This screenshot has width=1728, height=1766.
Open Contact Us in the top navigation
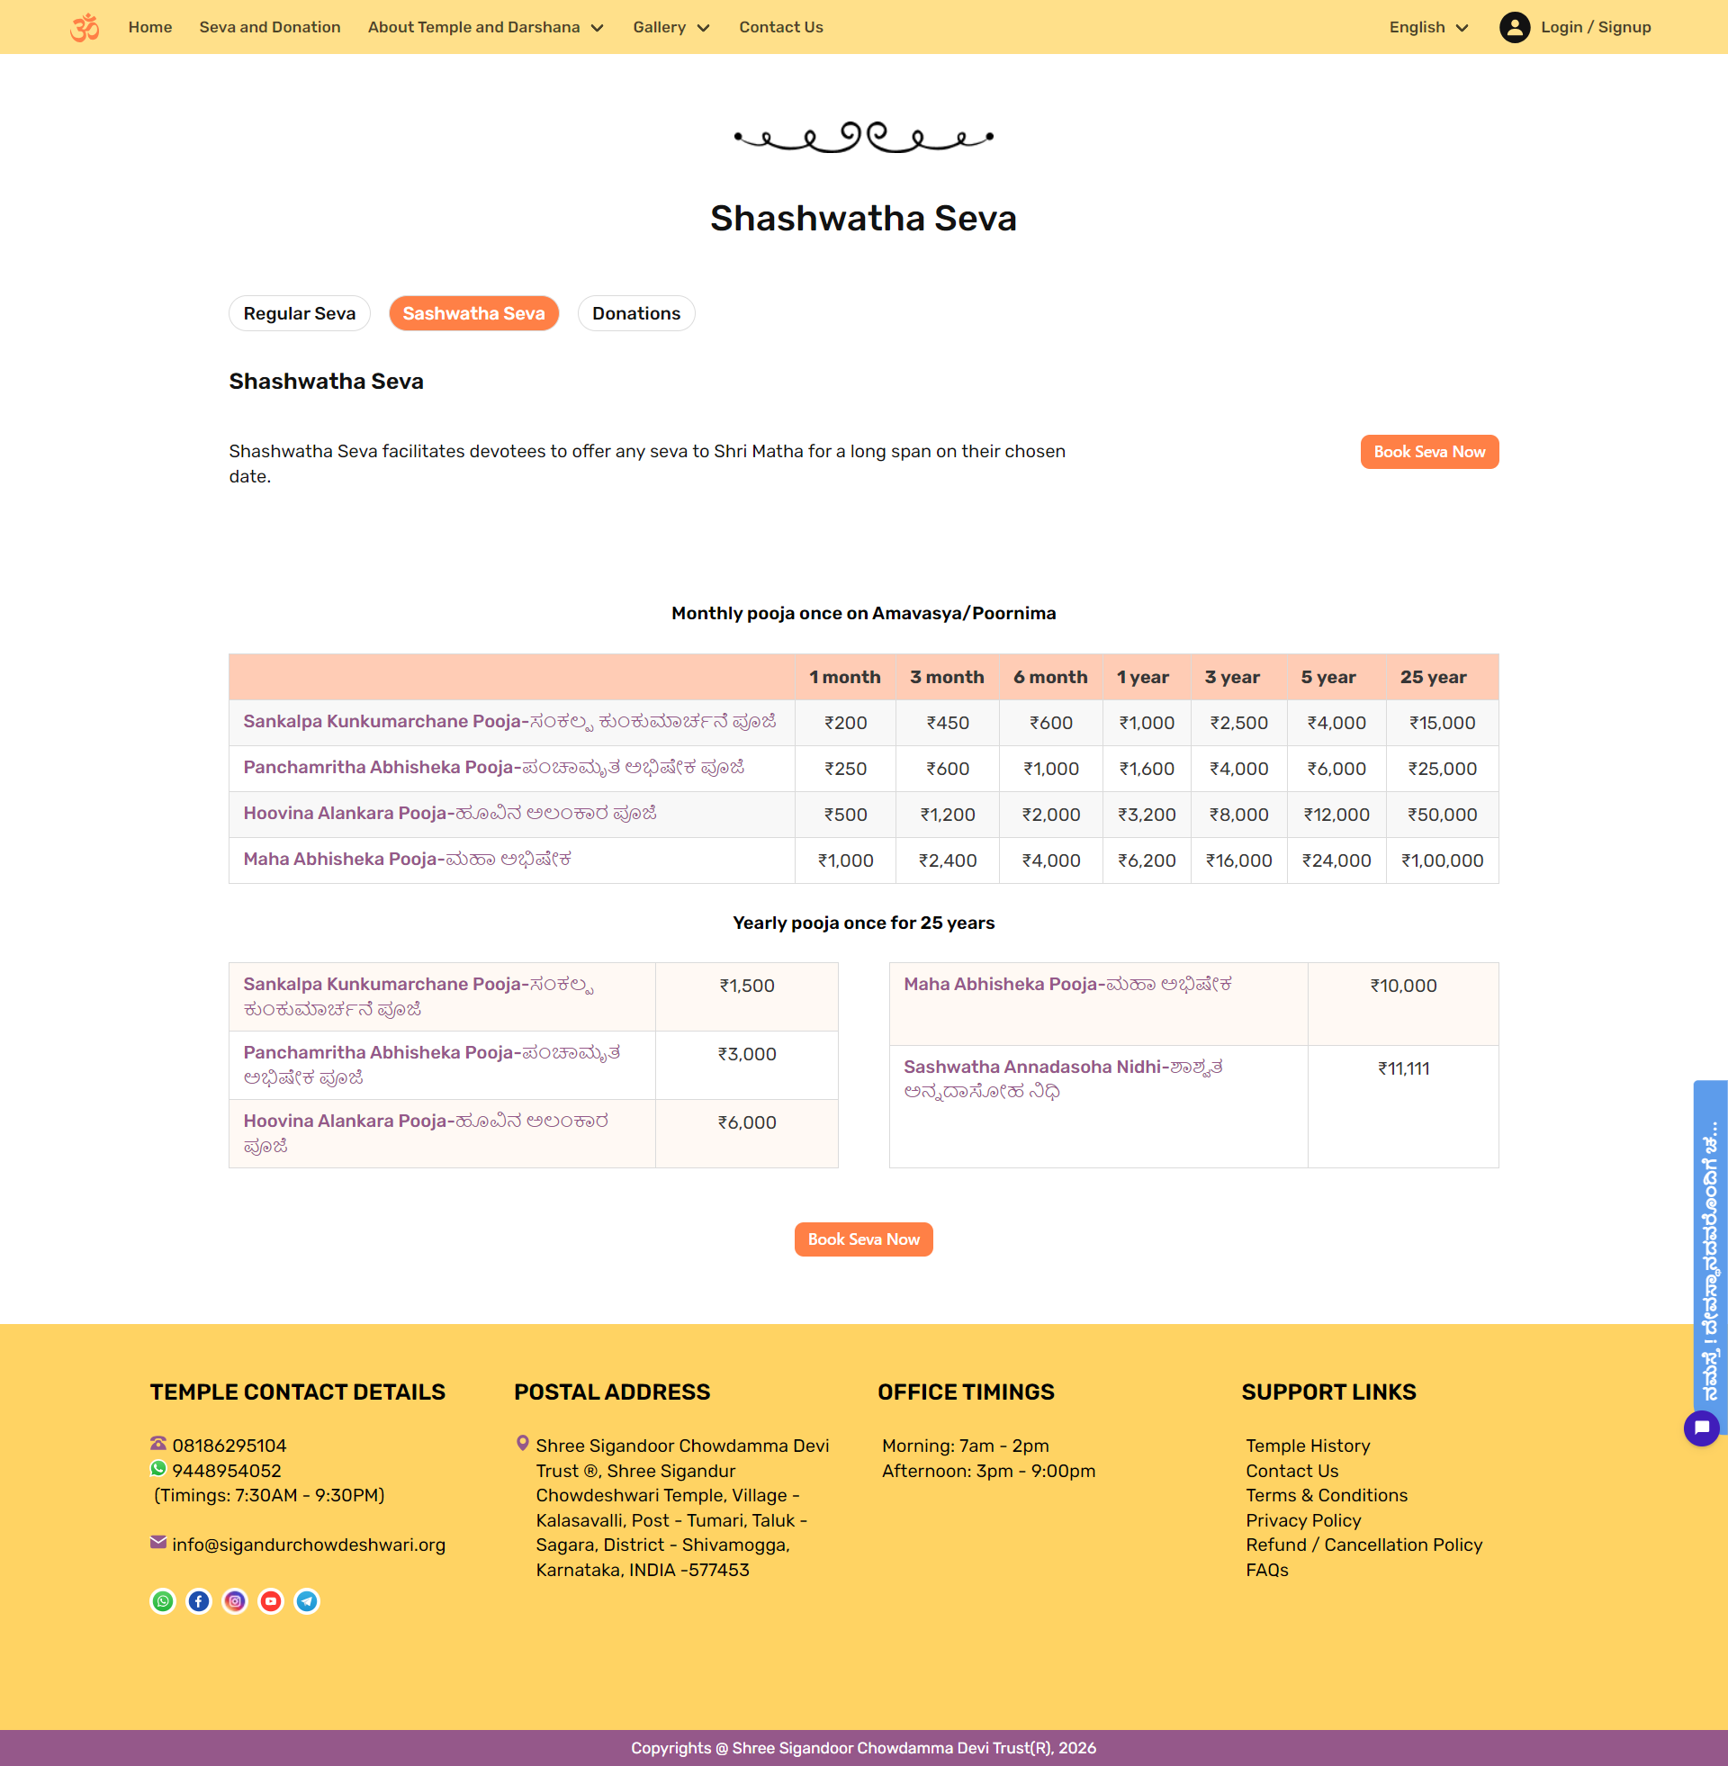coord(780,27)
